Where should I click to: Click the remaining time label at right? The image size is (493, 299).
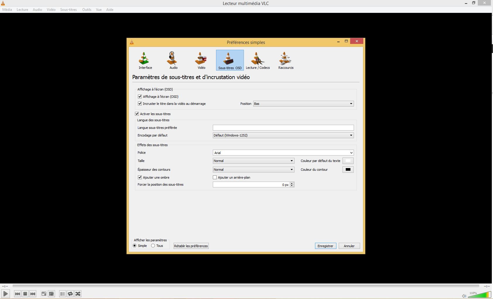click(x=487, y=286)
